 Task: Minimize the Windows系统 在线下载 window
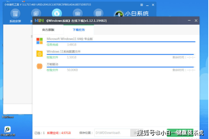(189, 20)
